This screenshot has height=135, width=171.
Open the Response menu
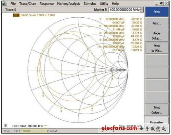tap(47, 4)
